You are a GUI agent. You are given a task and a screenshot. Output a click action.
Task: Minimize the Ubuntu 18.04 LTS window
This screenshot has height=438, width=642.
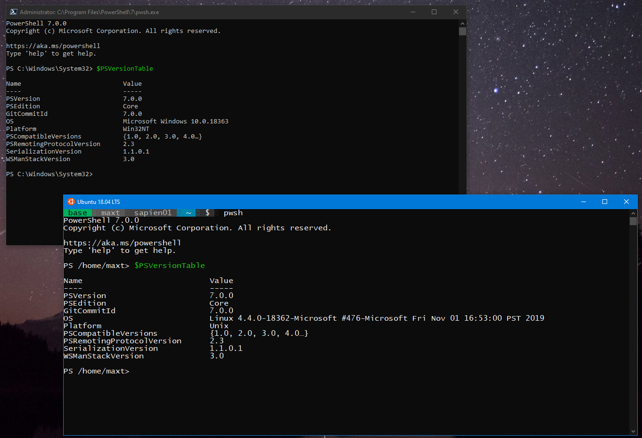click(x=584, y=202)
